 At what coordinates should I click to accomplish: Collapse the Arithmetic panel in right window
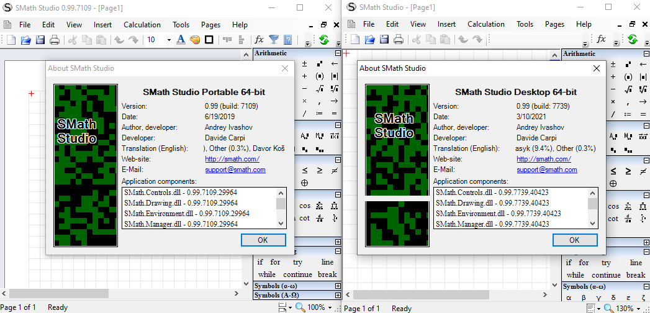tap(646, 54)
